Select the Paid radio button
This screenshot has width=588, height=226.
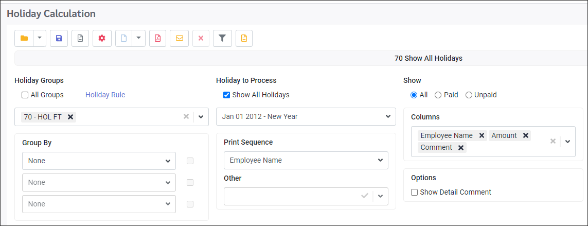coord(438,95)
